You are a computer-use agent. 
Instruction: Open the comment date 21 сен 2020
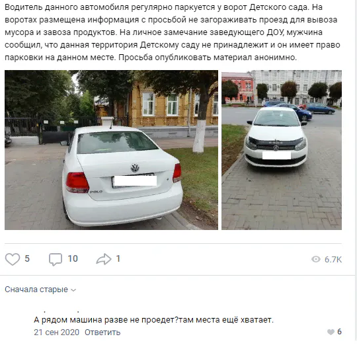pyautogui.click(x=56, y=332)
